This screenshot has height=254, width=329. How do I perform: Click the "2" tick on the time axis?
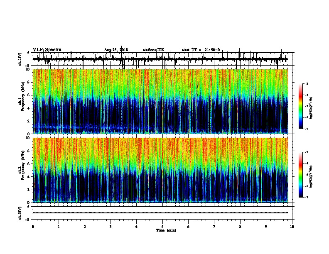85,227
